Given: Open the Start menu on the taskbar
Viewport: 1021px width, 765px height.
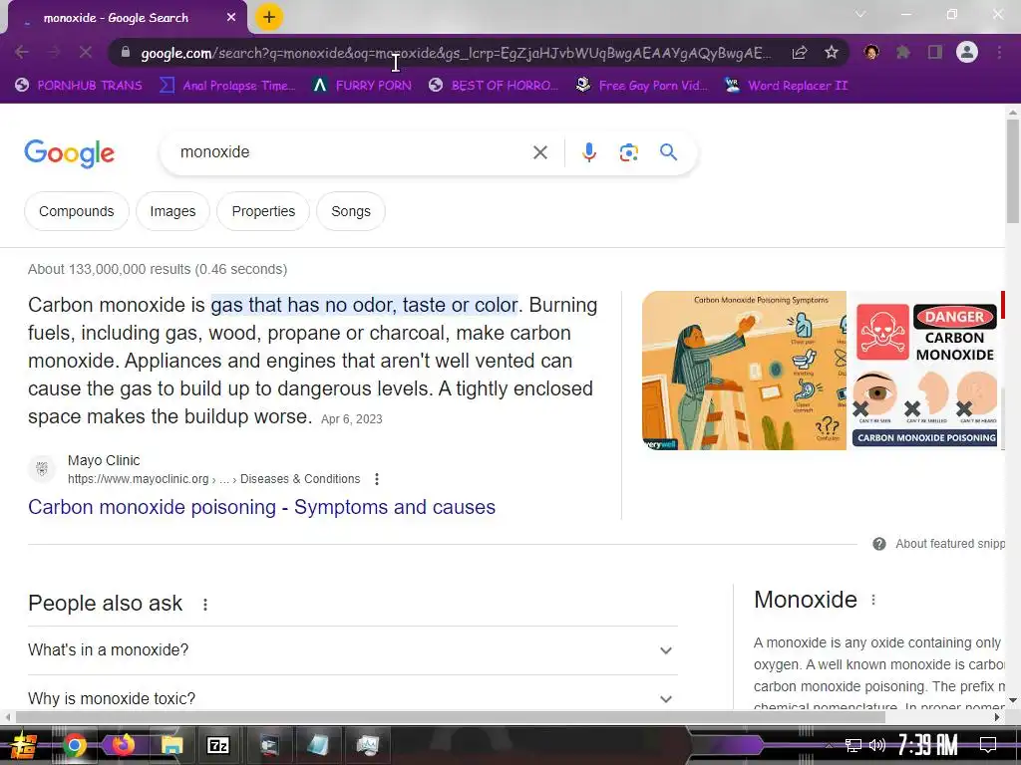Looking at the screenshot, I should coord(24,745).
